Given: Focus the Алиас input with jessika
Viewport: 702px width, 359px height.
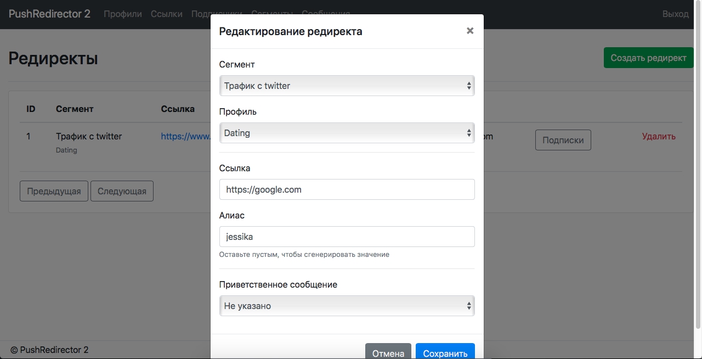Looking at the screenshot, I should pos(347,237).
